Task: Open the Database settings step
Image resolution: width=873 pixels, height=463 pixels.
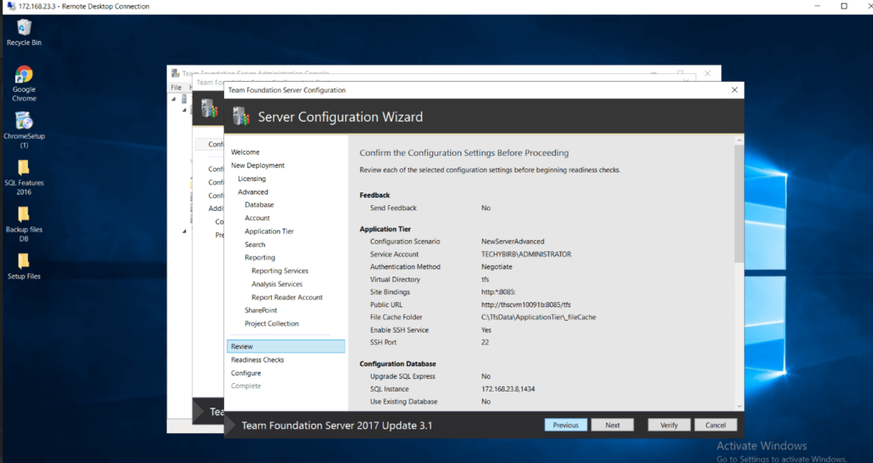Action: pos(259,204)
